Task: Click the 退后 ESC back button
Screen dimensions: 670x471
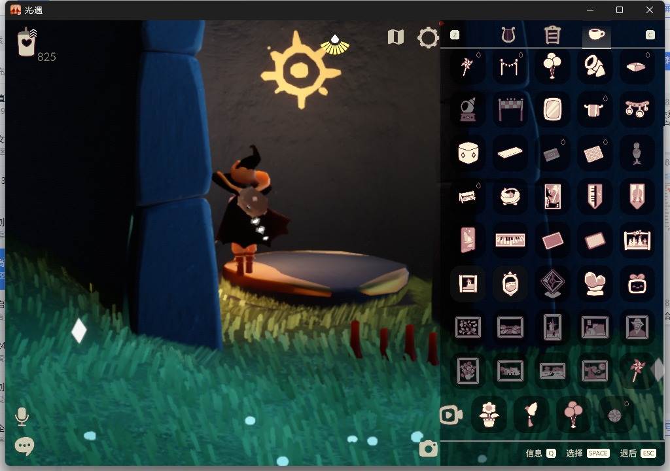Action: point(638,453)
